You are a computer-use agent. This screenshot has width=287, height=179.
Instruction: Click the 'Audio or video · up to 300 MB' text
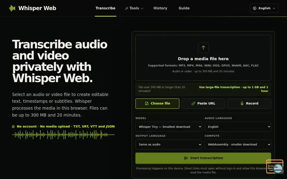203,71
